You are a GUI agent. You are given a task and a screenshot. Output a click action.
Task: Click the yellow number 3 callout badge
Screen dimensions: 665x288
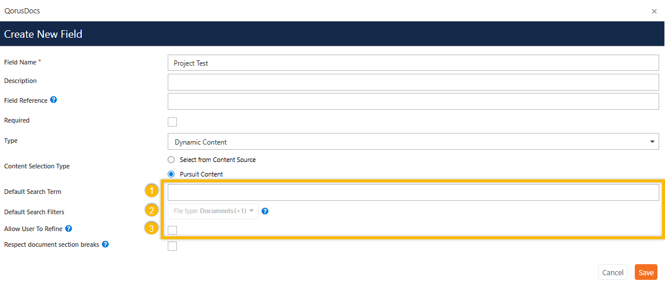[151, 229]
